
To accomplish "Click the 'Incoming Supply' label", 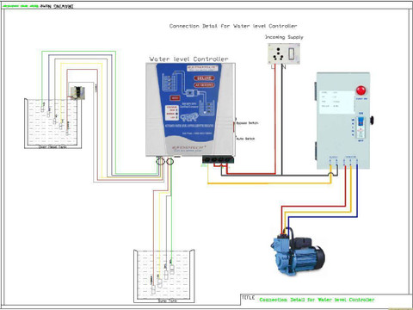I will click(x=284, y=37).
